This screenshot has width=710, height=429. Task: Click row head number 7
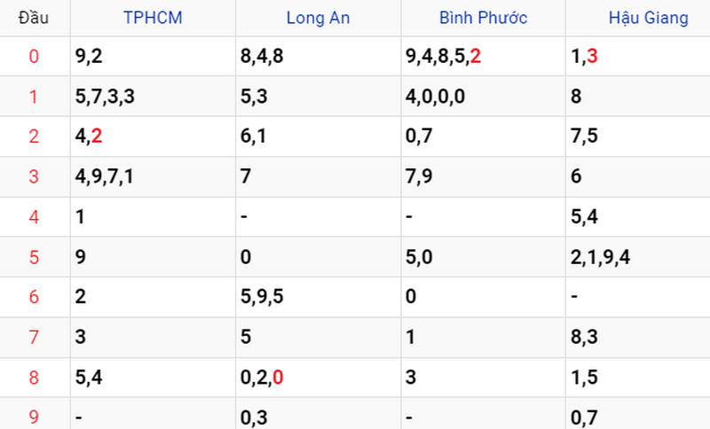[34, 337]
